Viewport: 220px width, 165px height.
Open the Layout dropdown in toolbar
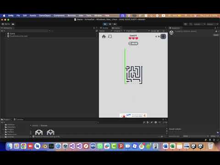coord(212,24)
